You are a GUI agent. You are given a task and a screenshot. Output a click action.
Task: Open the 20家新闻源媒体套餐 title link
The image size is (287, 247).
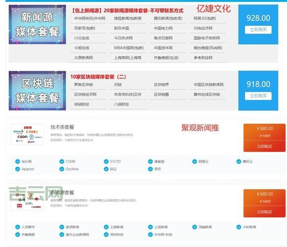tap(127, 10)
